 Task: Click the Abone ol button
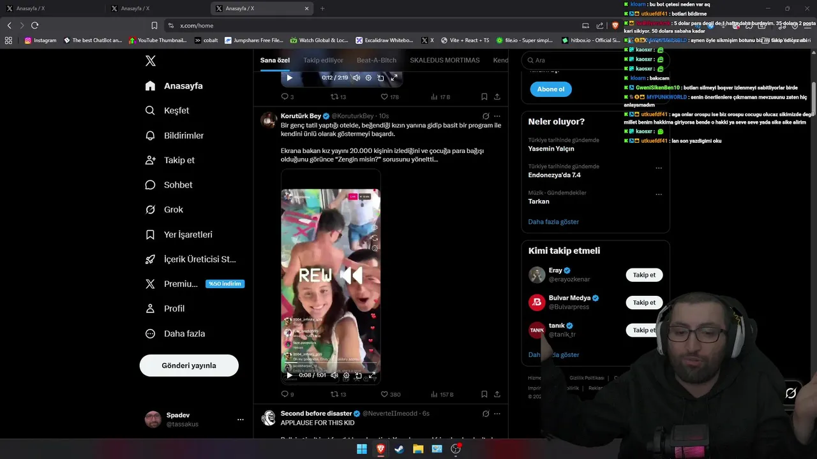click(551, 89)
